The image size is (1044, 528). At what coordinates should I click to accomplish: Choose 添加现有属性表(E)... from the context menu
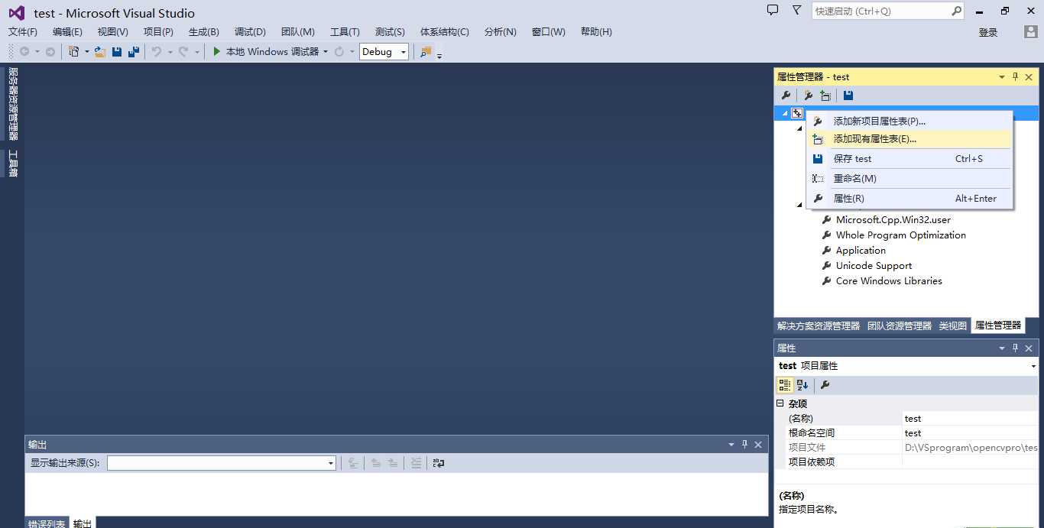909,139
